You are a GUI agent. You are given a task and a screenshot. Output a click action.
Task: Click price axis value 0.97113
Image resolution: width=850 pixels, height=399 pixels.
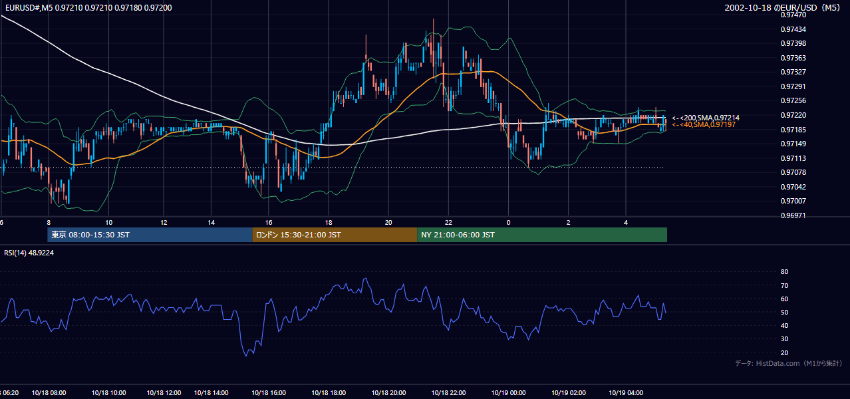pyautogui.click(x=793, y=158)
